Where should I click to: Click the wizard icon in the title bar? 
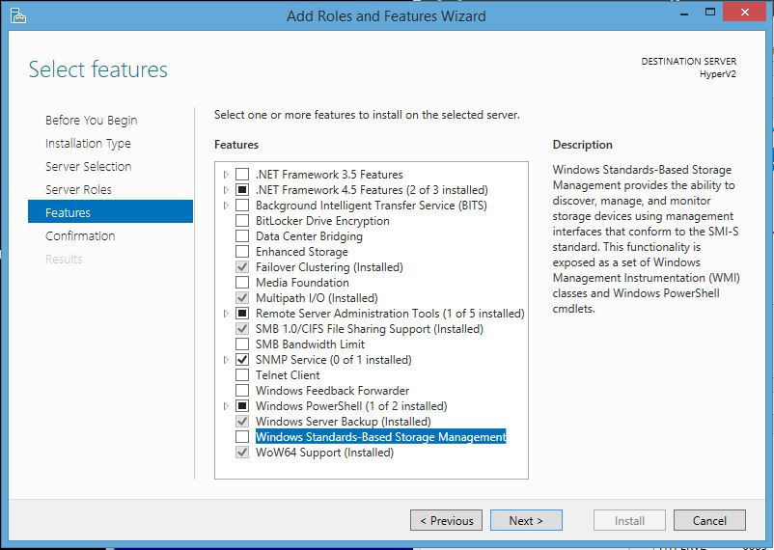[18, 15]
